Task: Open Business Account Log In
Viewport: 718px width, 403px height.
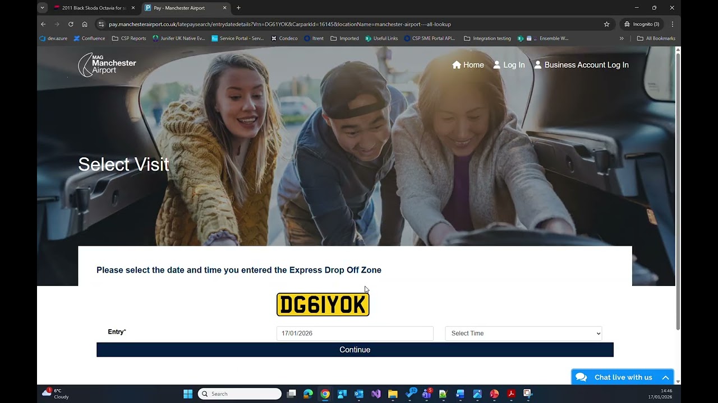Action: coord(581,65)
